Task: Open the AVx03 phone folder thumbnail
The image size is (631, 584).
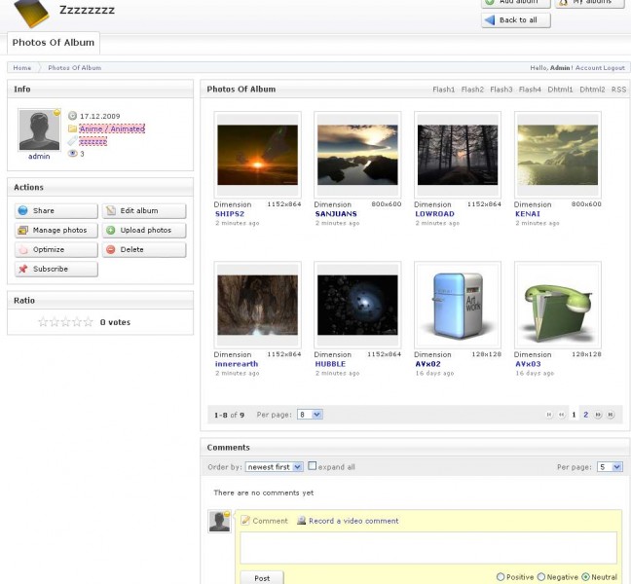Action: click(x=558, y=305)
